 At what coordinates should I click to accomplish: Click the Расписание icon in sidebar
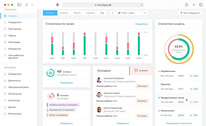[x=5, y=114]
